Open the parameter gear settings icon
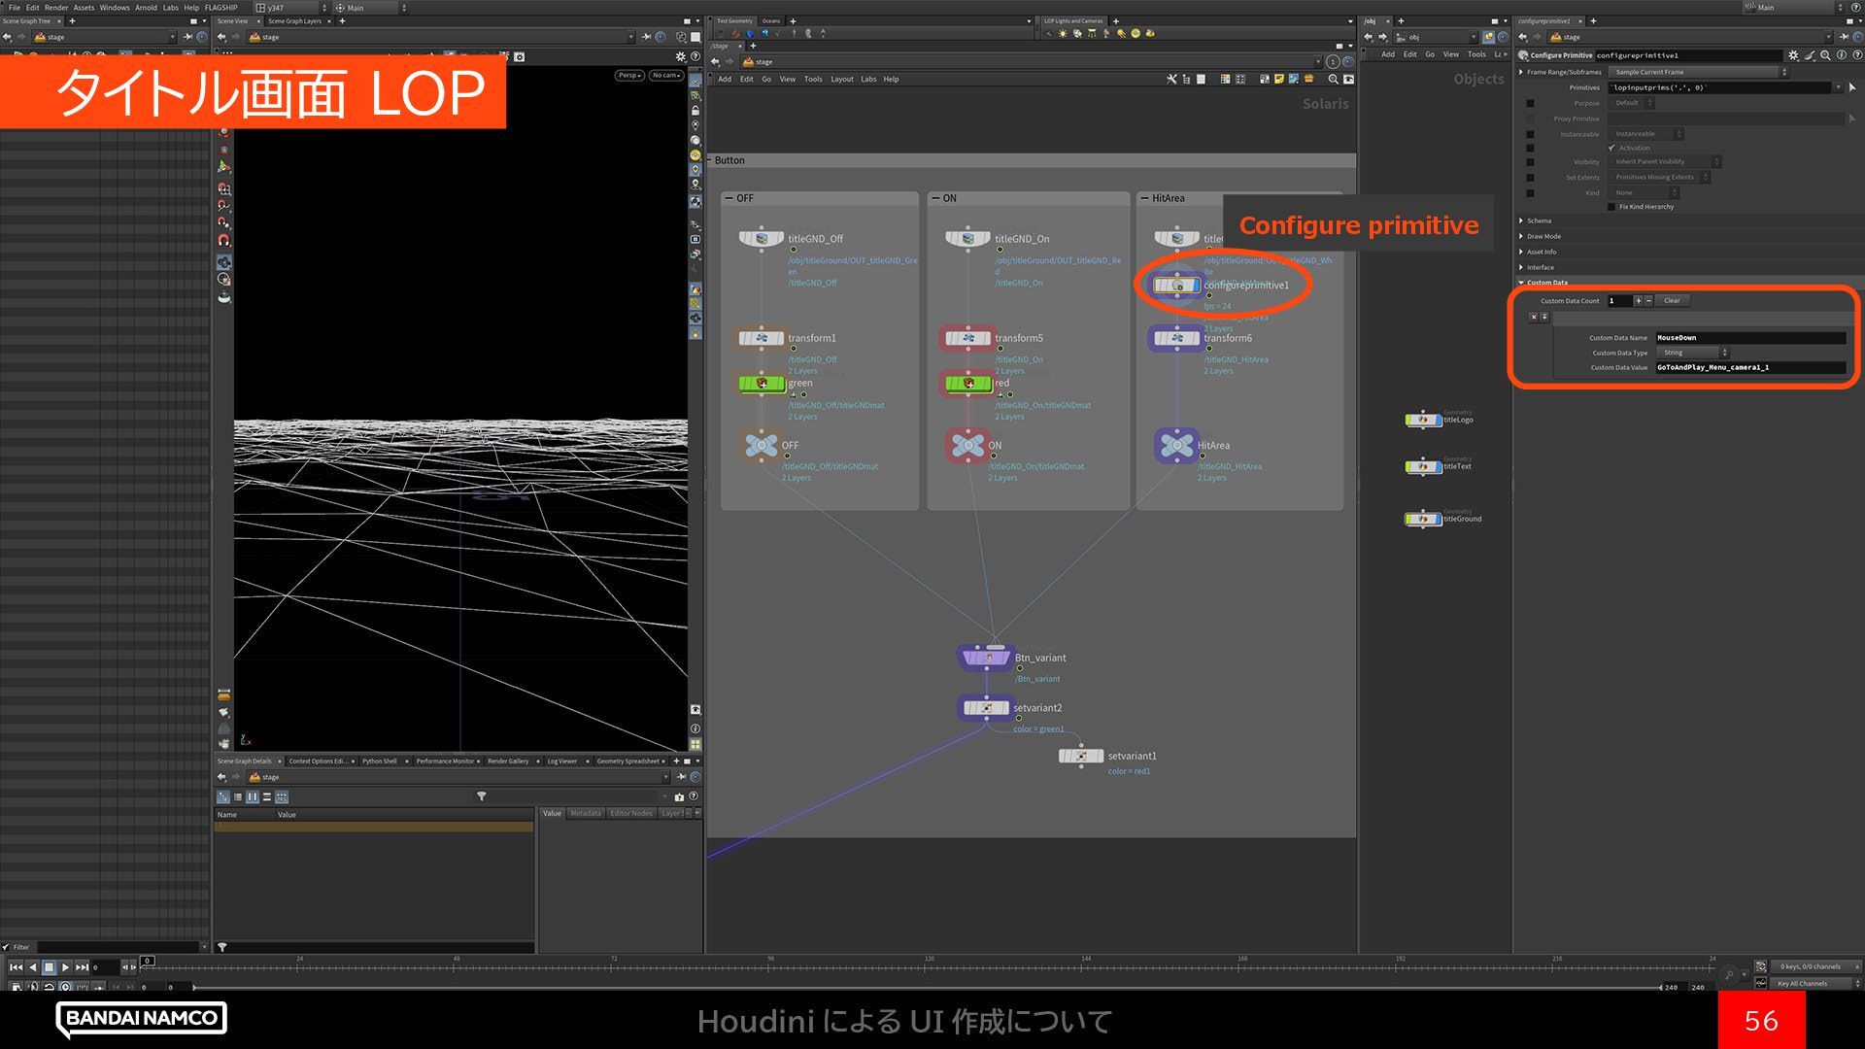 (x=1793, y=55)
